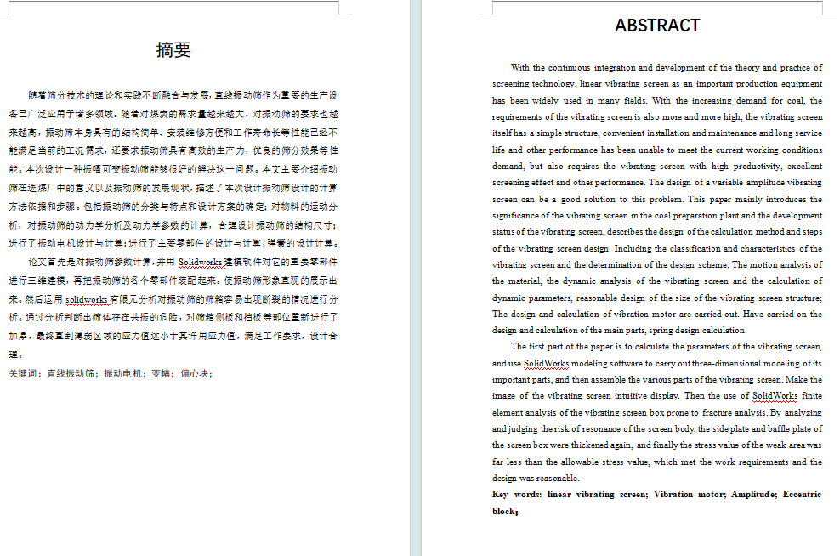Click the 摘要 heading on the left page
This screenshot has width=840, height=556.
pos(173,50)
